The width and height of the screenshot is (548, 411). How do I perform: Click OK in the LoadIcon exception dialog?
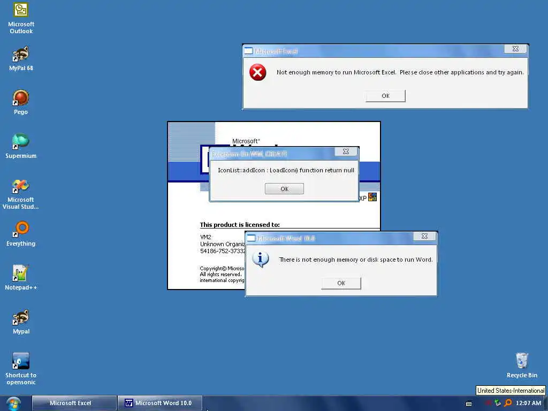[284, 189]
